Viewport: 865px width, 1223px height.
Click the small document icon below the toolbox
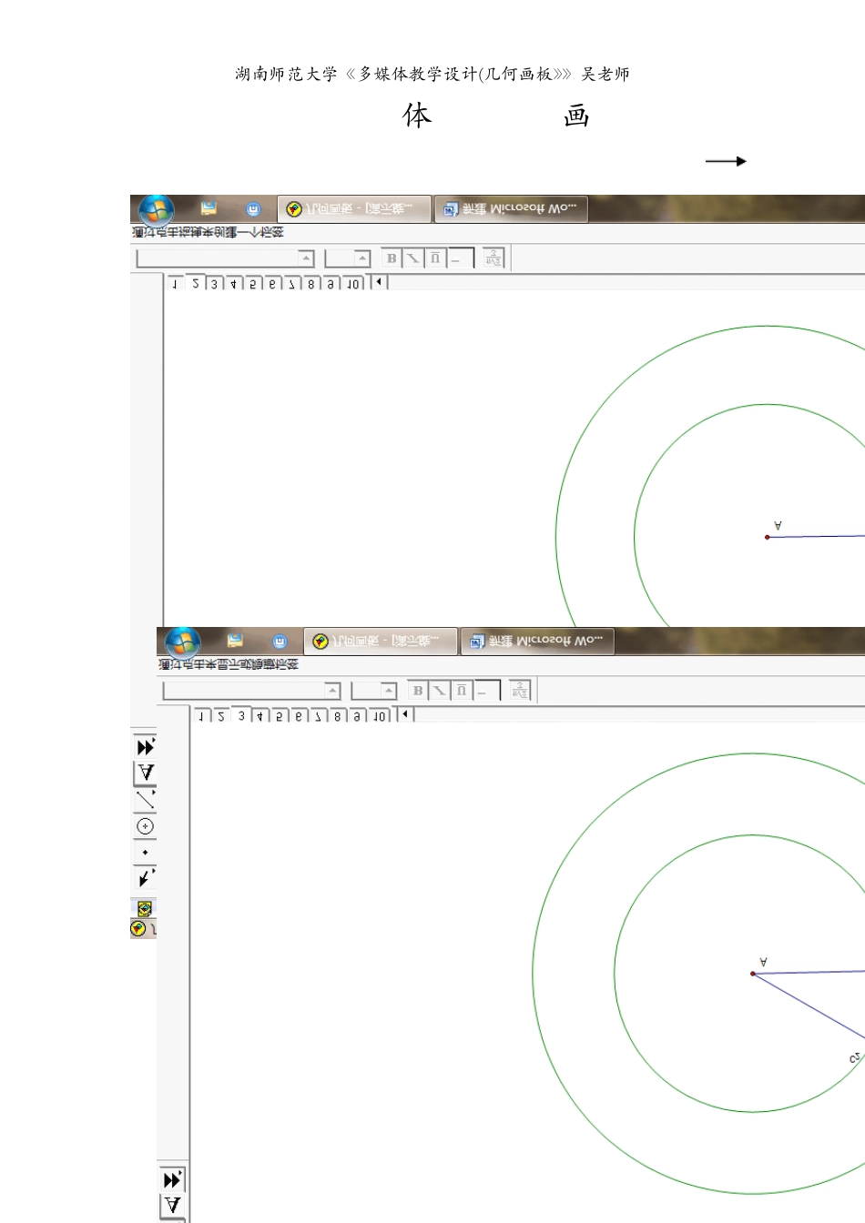pos(144,908)
